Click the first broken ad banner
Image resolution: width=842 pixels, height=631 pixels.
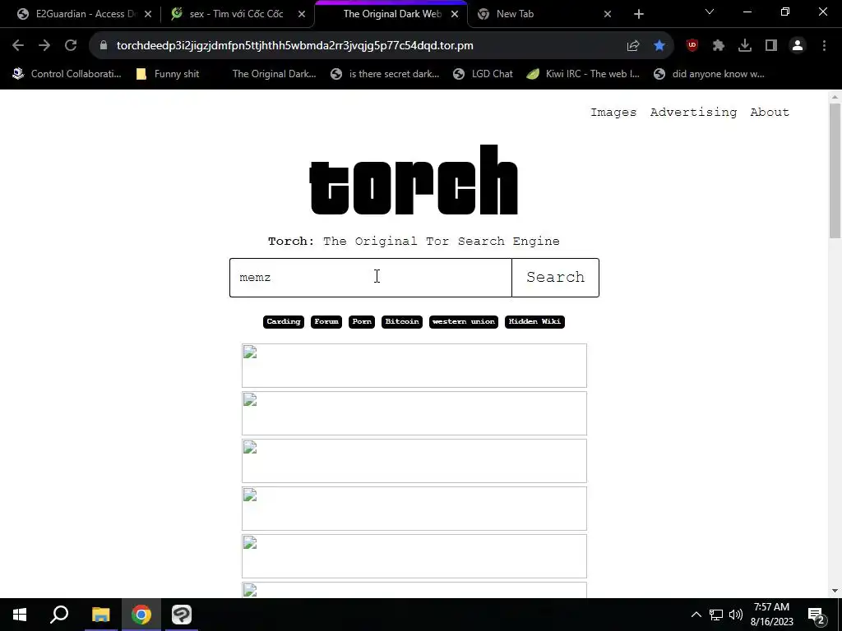click(x=414, y=366)
